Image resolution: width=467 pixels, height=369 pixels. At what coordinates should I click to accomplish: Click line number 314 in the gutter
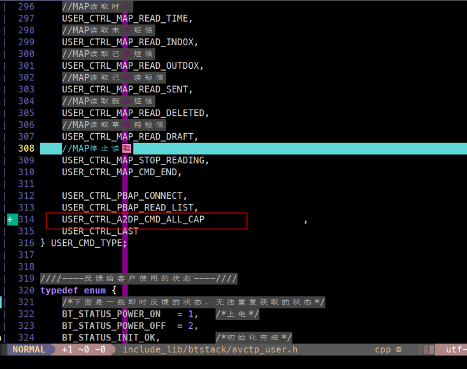(26, 219)
